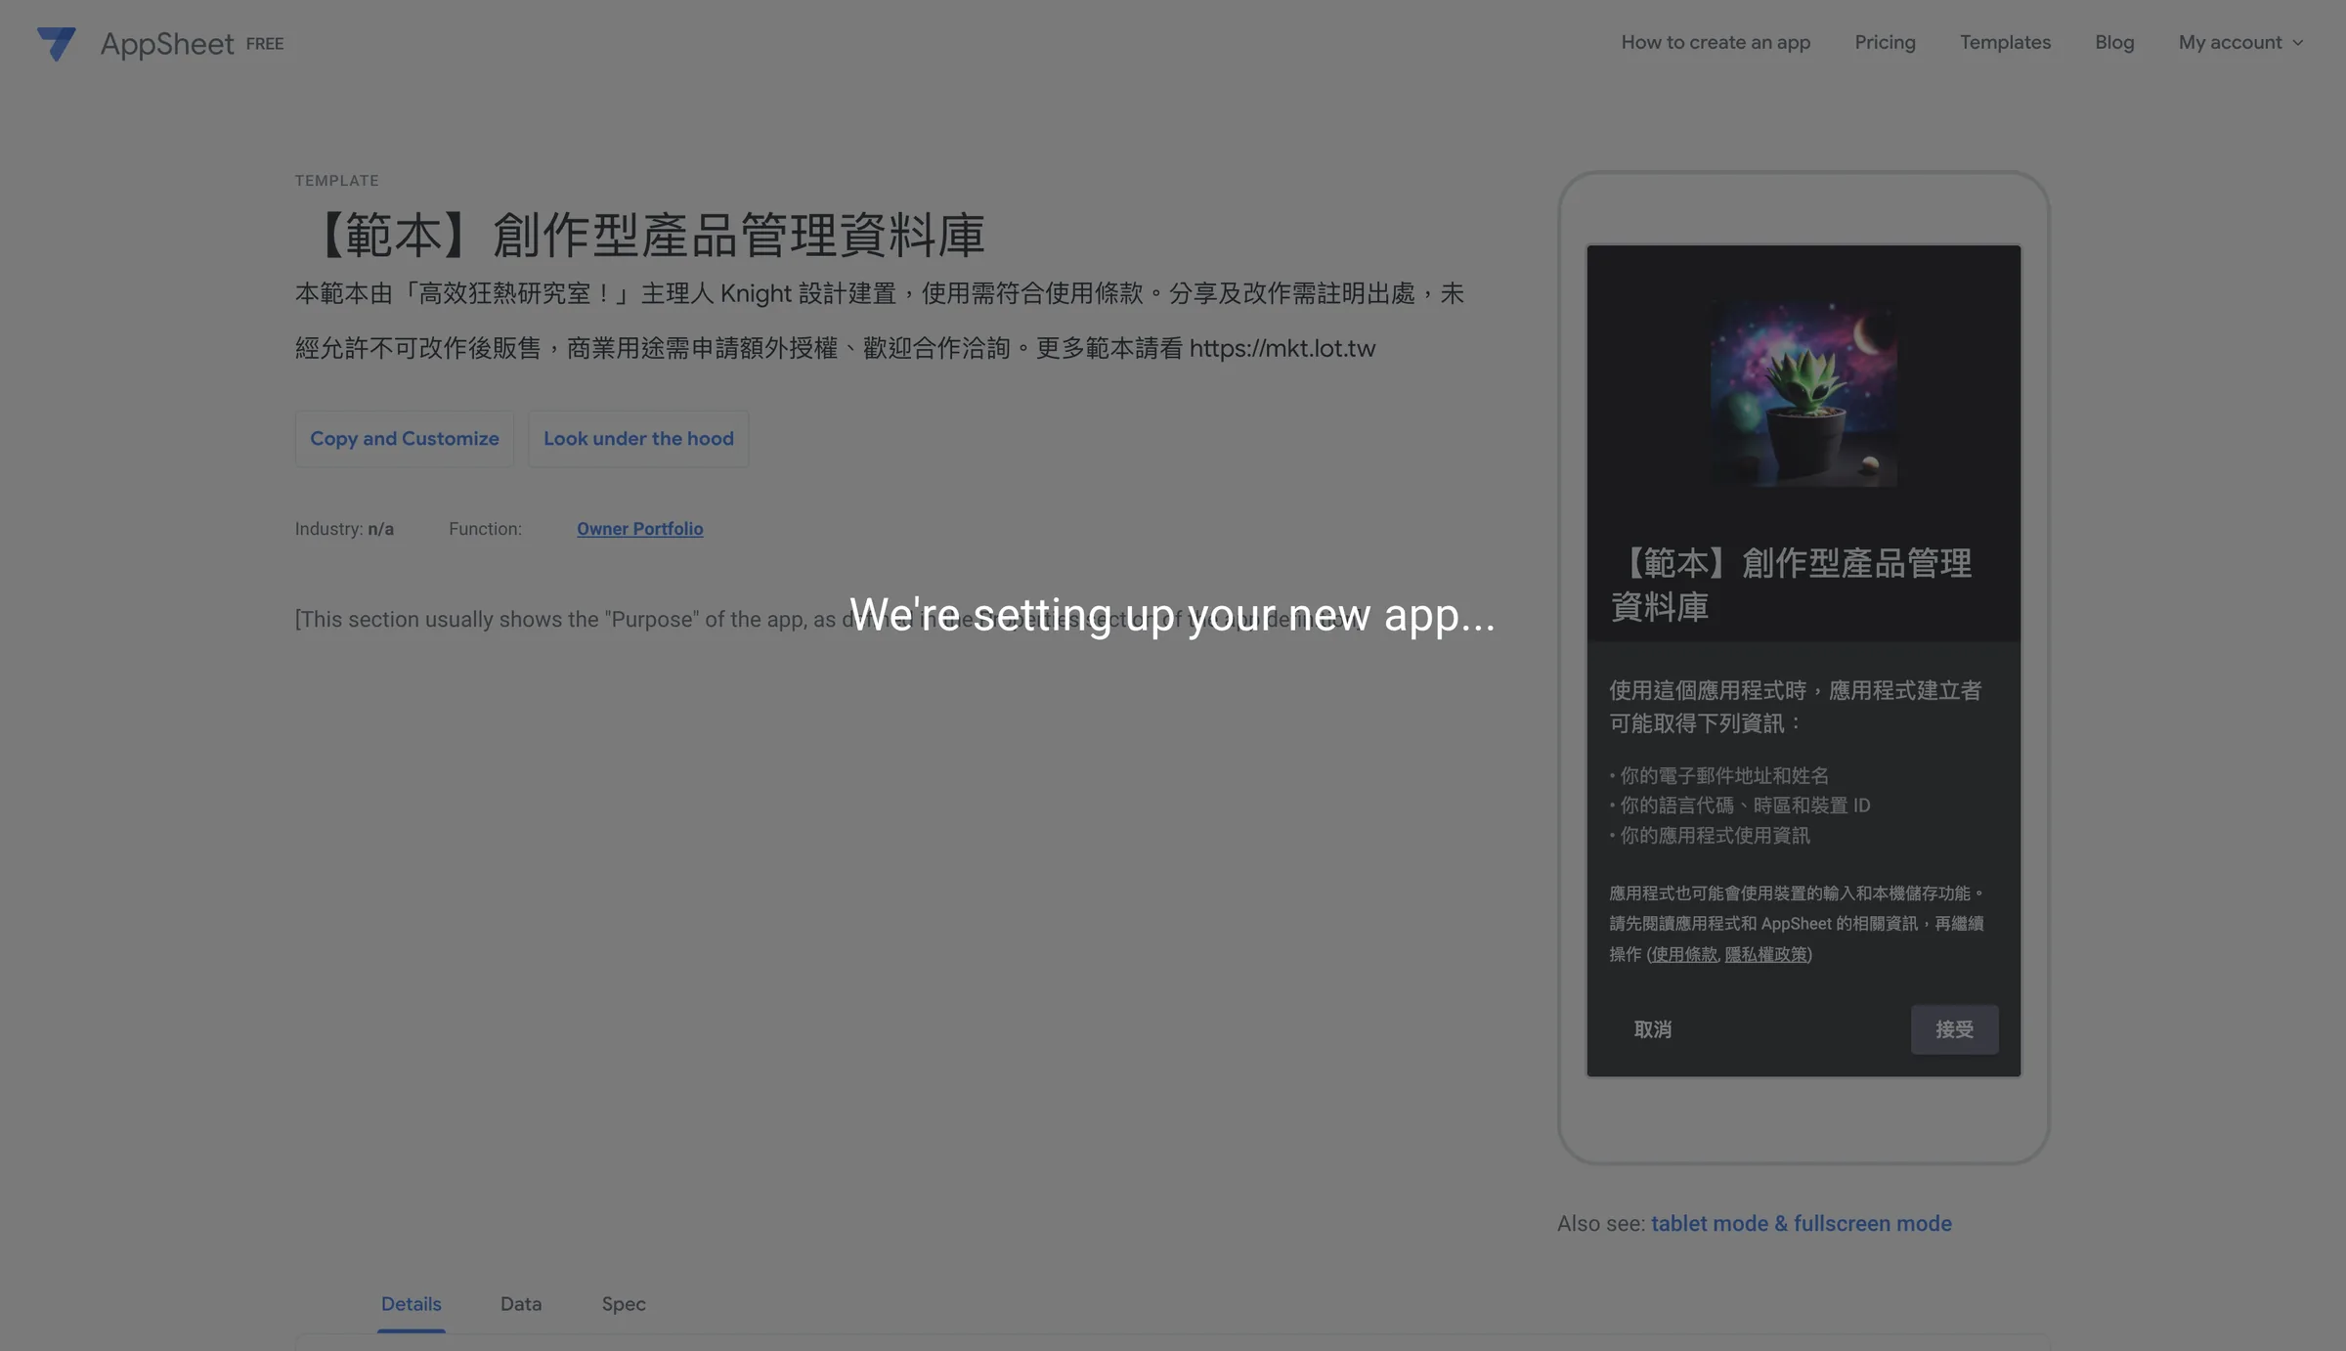Click the 取消 cancel button in preview
Viewport: 2346px width, 1351px height.
(1653, 1029)
